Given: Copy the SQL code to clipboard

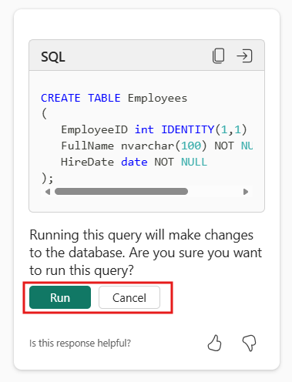Looking at the screenshot, I should (x=219, y=55).
